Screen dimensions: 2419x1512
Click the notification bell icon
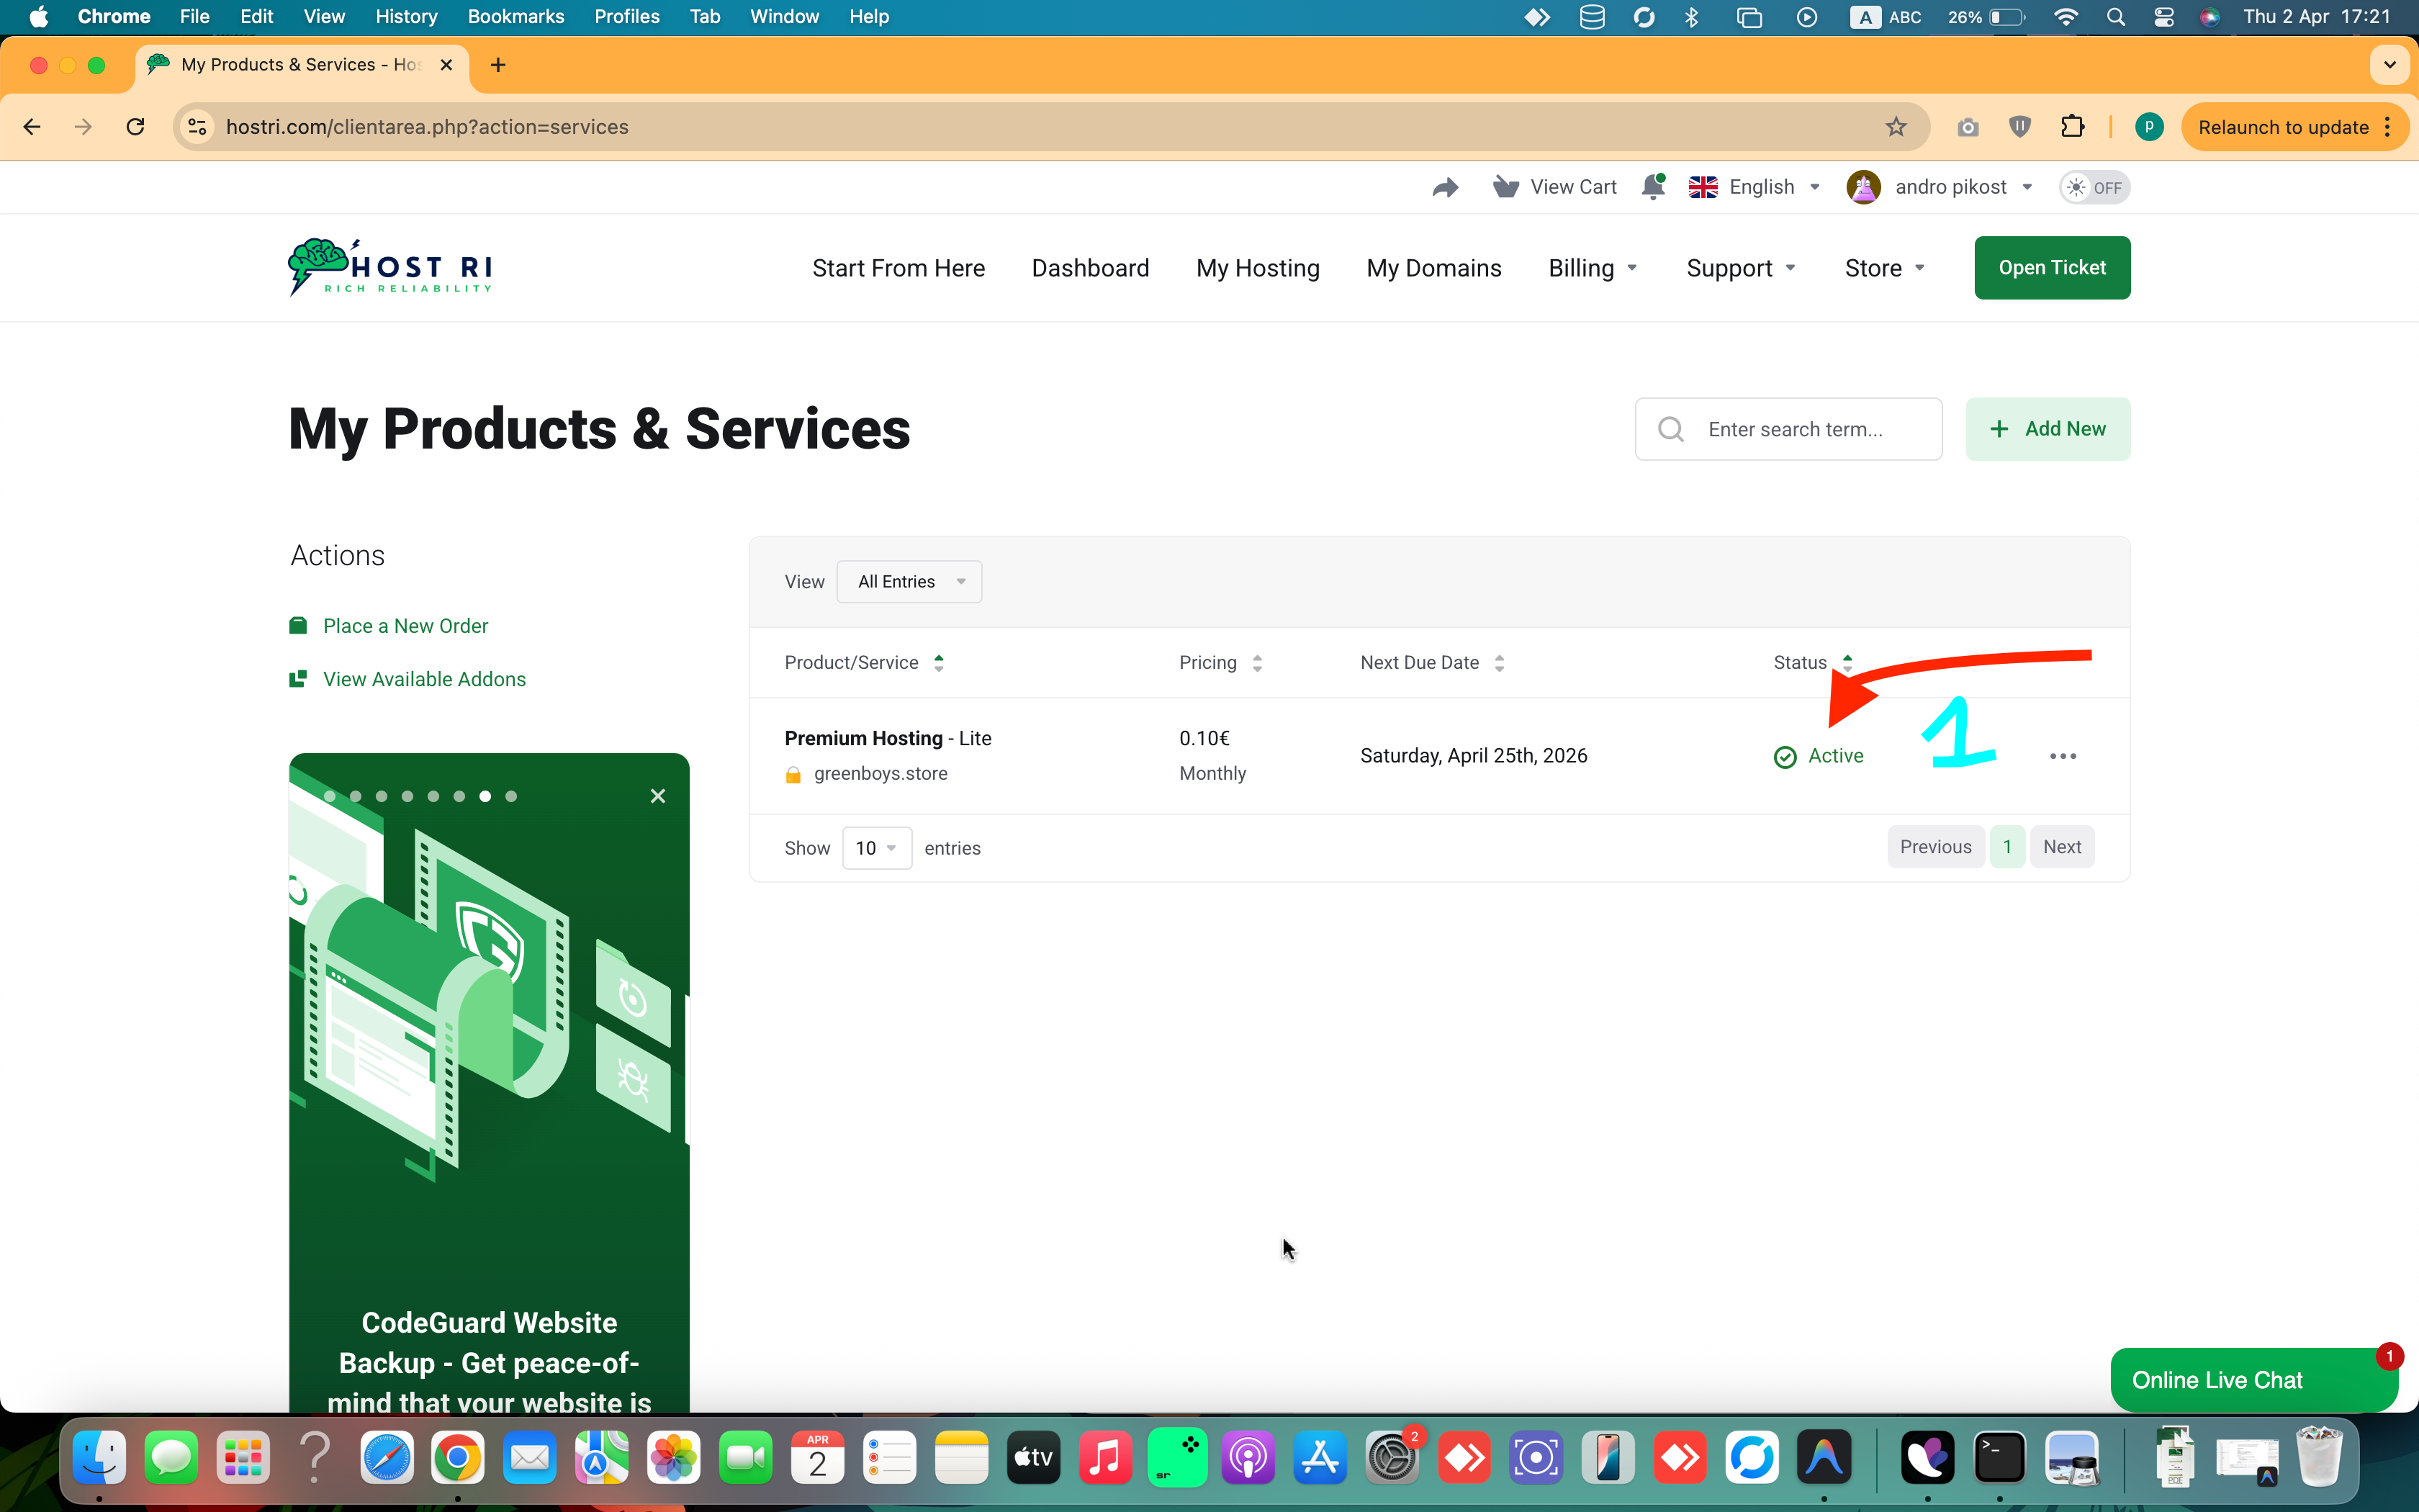coord(1652,187)
